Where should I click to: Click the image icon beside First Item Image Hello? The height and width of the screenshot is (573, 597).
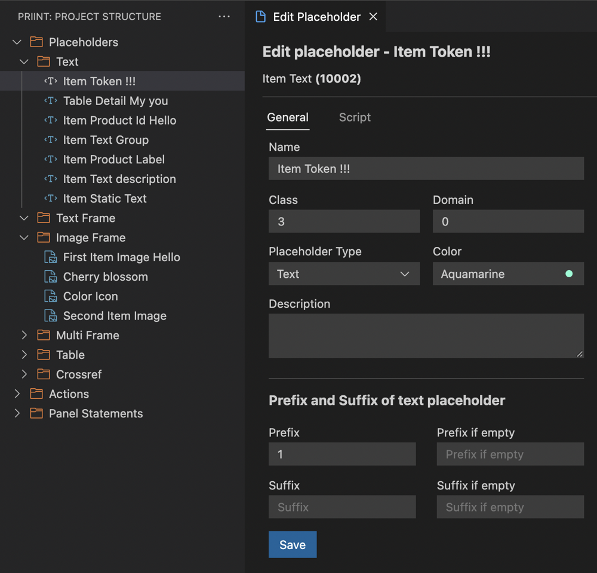tap(51, 257)
